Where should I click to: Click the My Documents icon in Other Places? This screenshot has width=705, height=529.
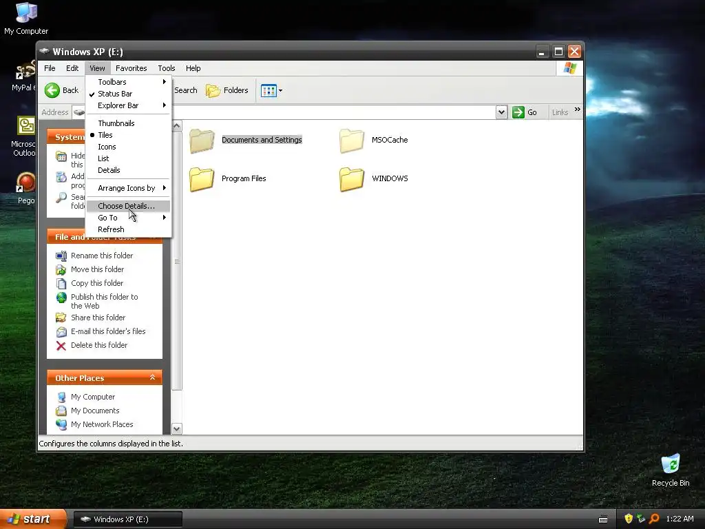tap(61, 411)
